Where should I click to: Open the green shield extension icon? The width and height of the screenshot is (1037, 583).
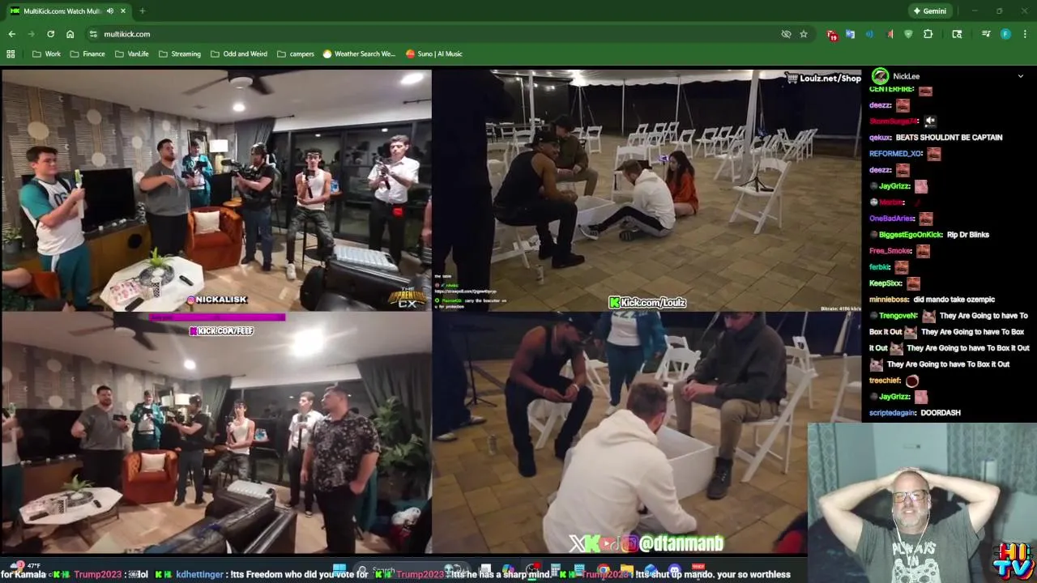[908, 34]
